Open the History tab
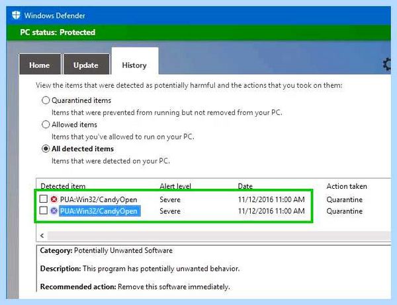Image resolution: width=397 pixels, height=305 pixels. (135, 61)
